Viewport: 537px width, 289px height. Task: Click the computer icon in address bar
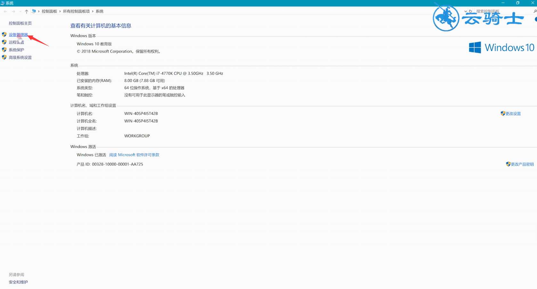(34, 11)
